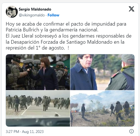This screenshot has width=140, height=136.
Task: Click the police vehicle in the smoke photo
Action: pyautogui.click(x=132, y=107)
